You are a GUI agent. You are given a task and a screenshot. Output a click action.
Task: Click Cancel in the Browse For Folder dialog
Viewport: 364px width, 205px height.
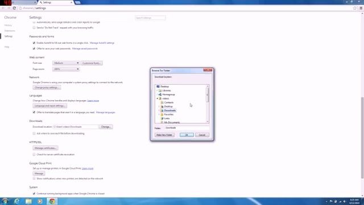[202, 135]
